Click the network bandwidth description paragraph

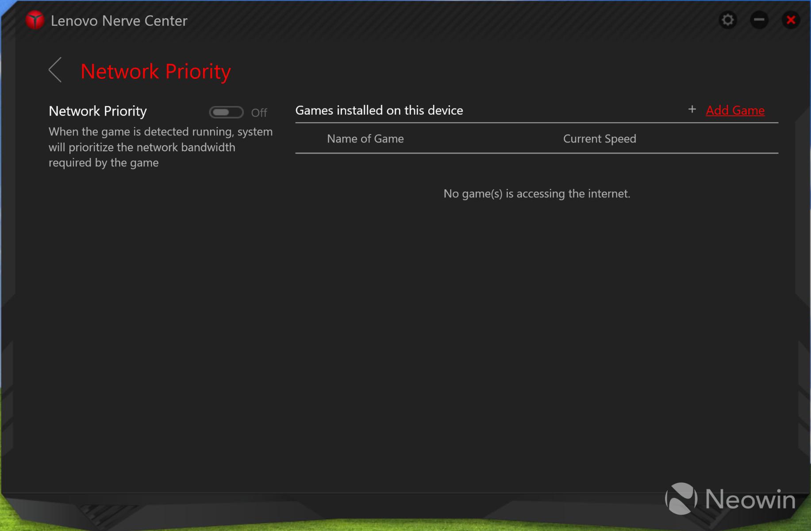(x=161, y=147)
